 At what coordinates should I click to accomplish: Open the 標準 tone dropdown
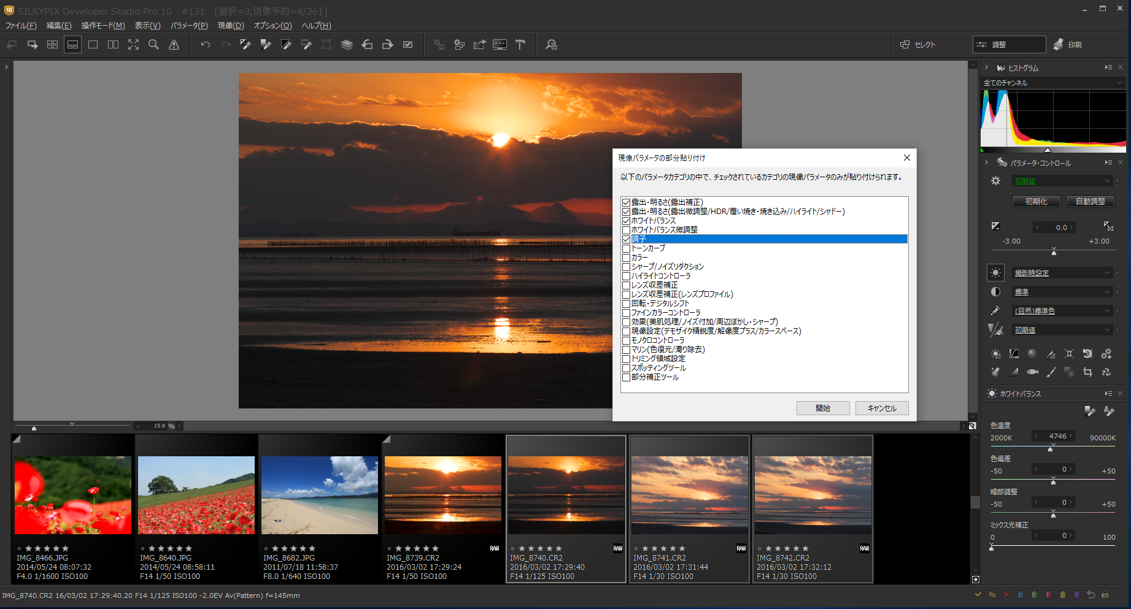point(1062,292)
